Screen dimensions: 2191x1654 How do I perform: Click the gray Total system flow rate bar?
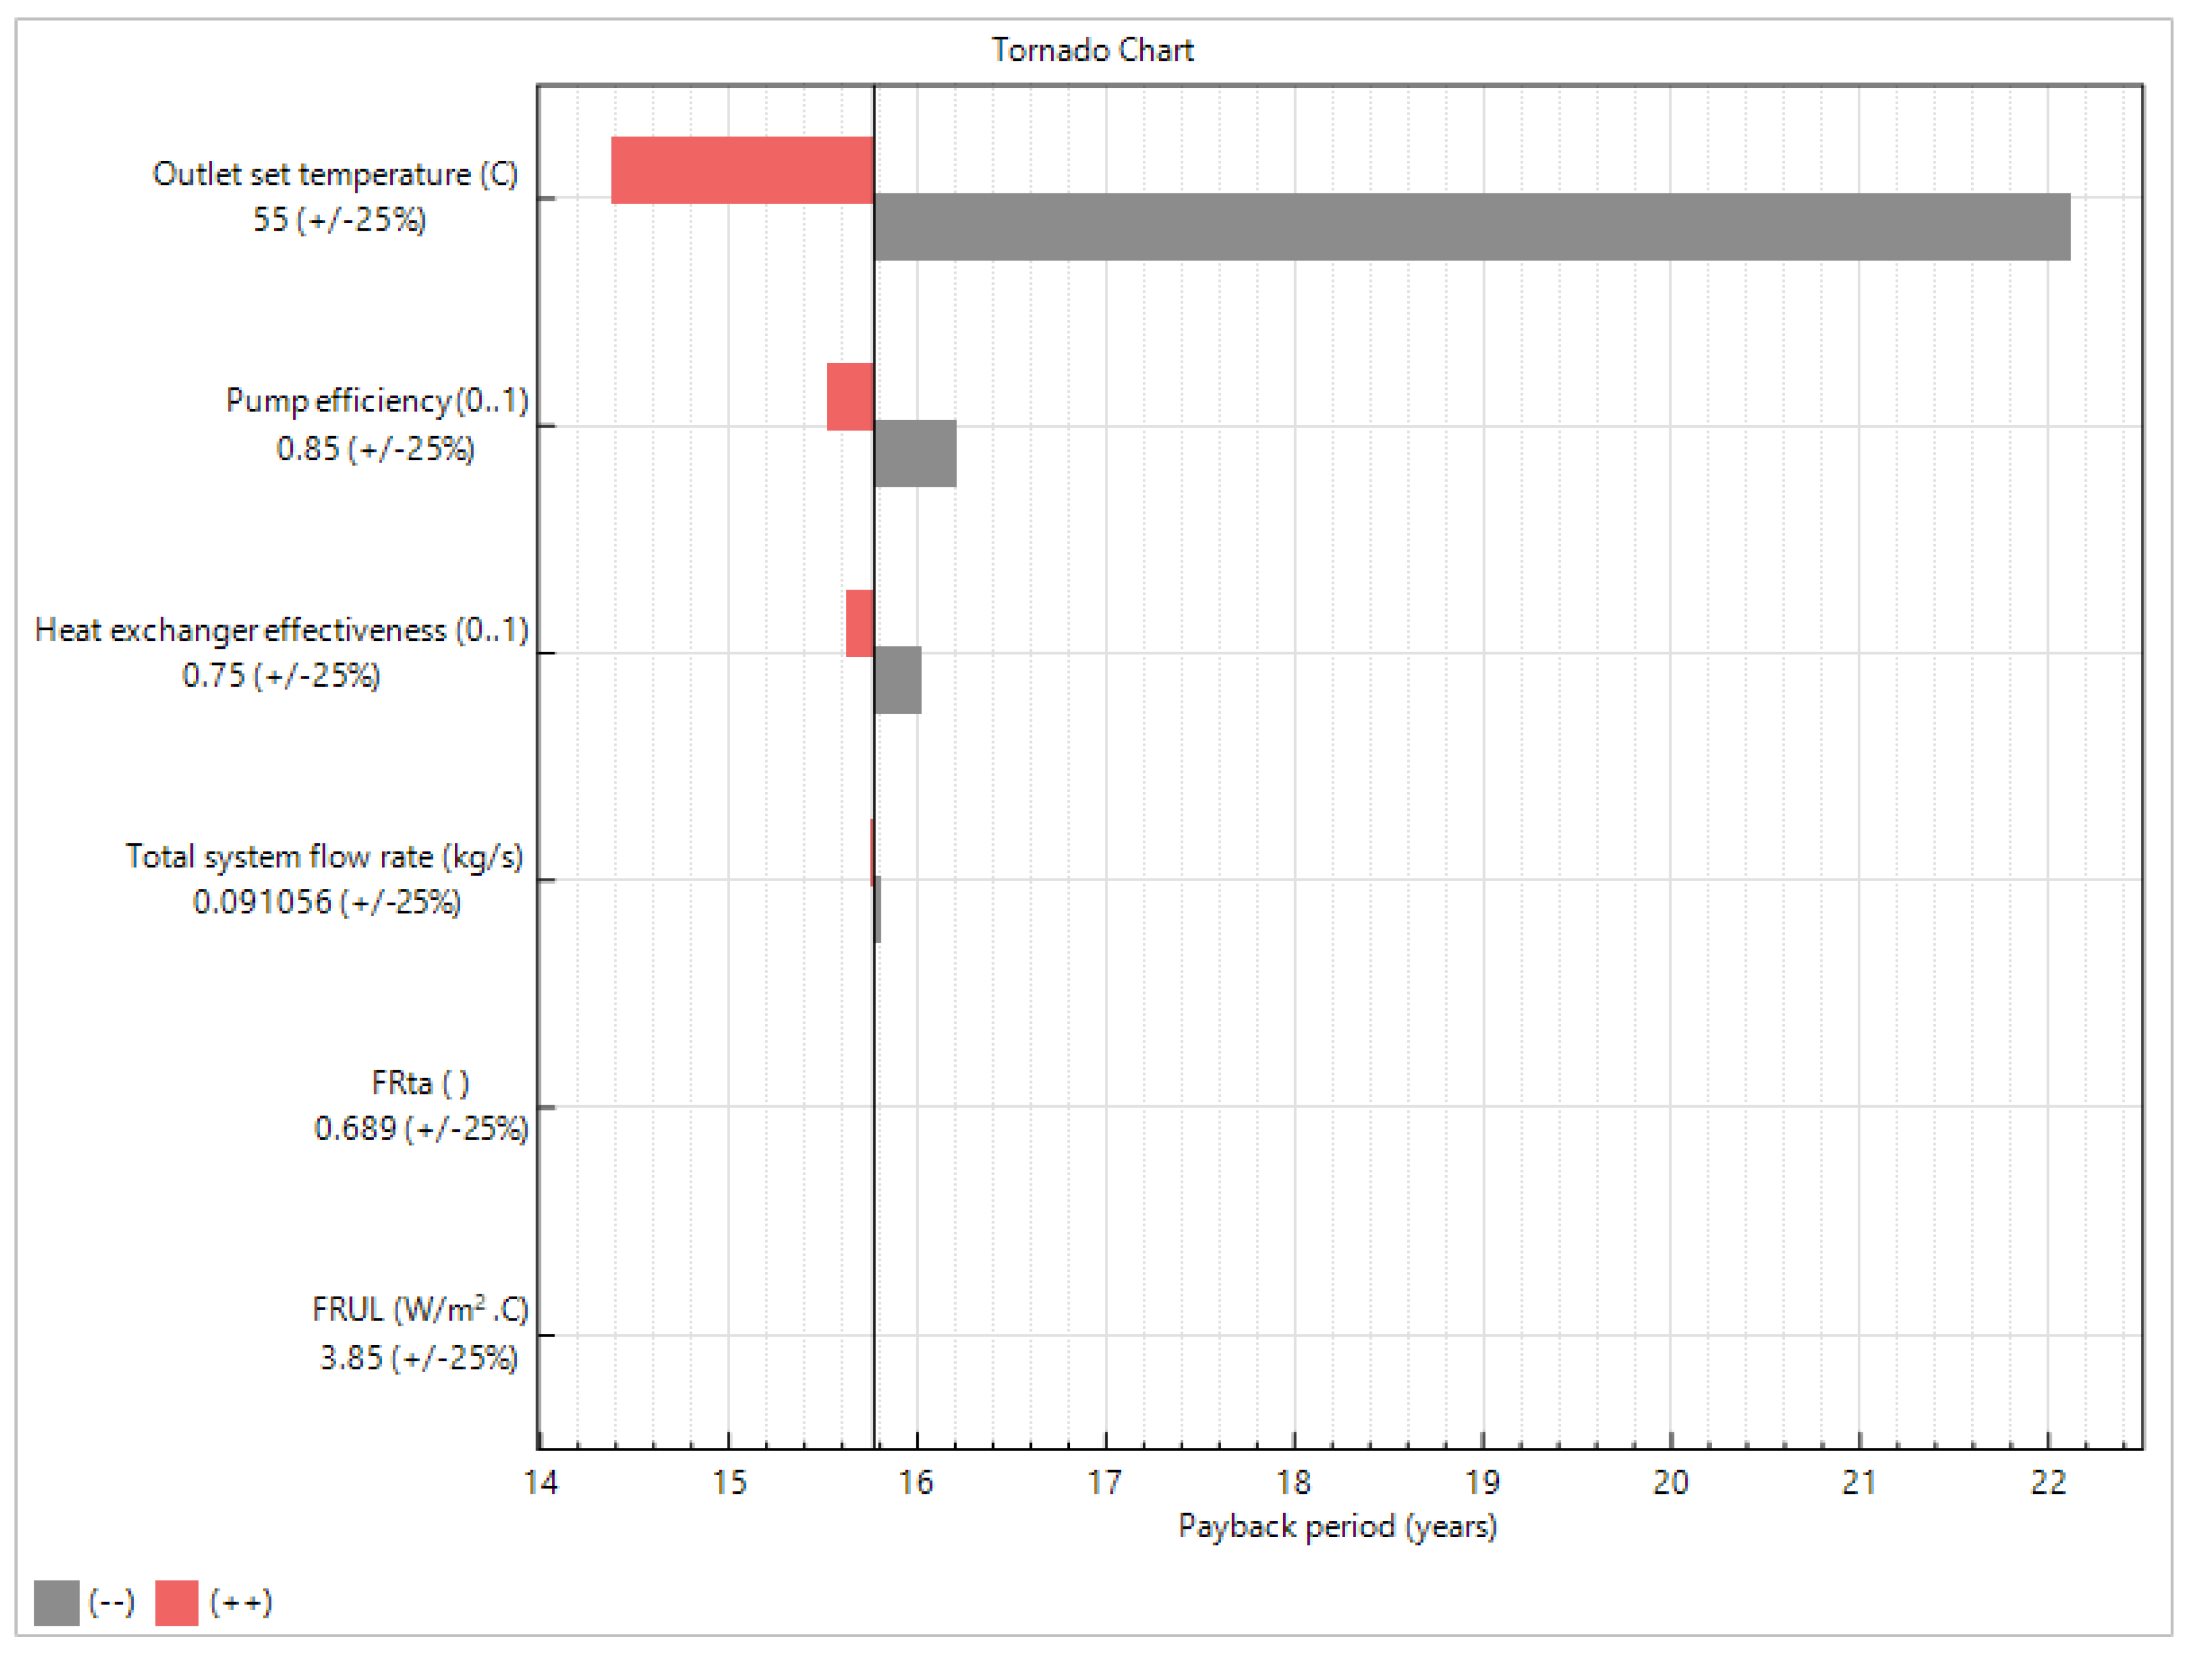(878, 909)
